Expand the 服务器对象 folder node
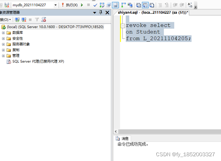The width and height of the screenshot is (221, 161). (3, 44)
